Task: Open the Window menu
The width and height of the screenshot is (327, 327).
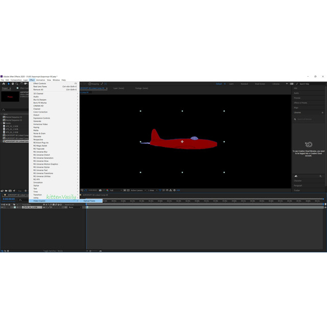Action: click(x=56, y=80)
